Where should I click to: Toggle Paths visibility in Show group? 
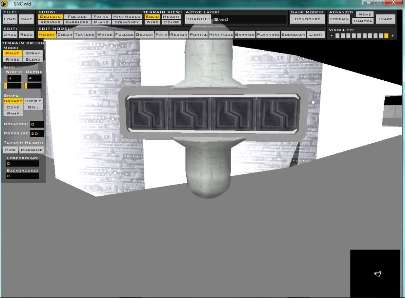click(x=101, y=17)
